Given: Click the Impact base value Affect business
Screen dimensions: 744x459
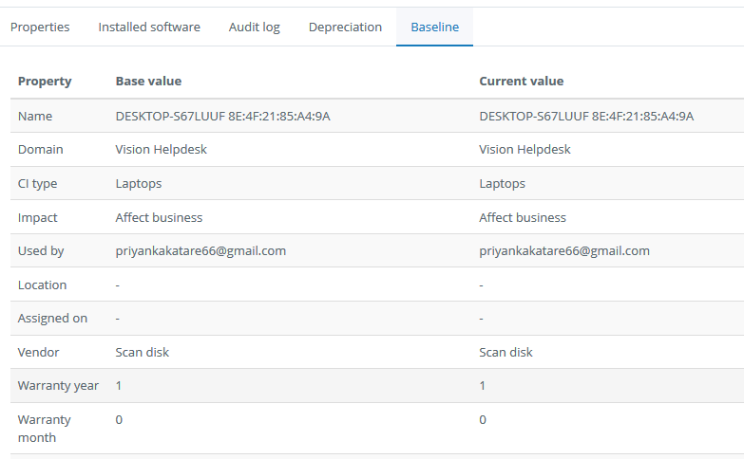Looking at the screenshot, I should (x=159, y=217).
